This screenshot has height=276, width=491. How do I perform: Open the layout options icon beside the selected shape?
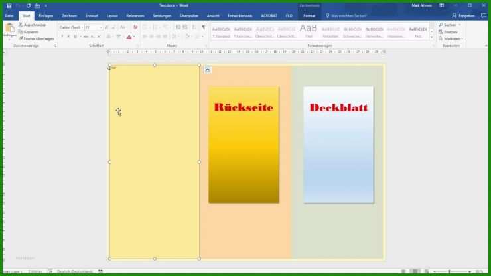tap(207, 70)
